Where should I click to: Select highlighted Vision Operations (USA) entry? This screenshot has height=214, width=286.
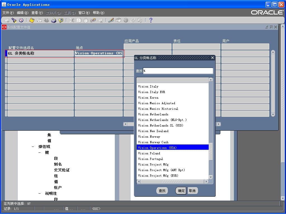(x=173, y=148)
